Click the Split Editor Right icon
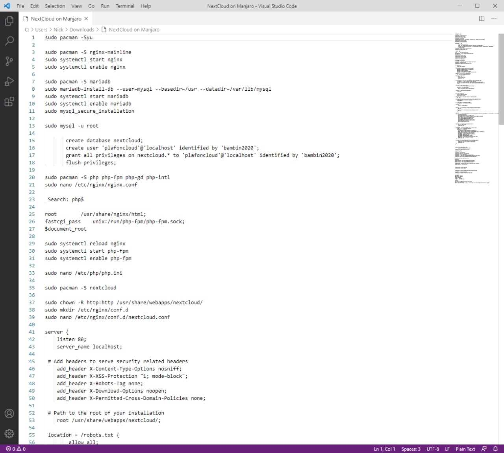 point(482,19)
